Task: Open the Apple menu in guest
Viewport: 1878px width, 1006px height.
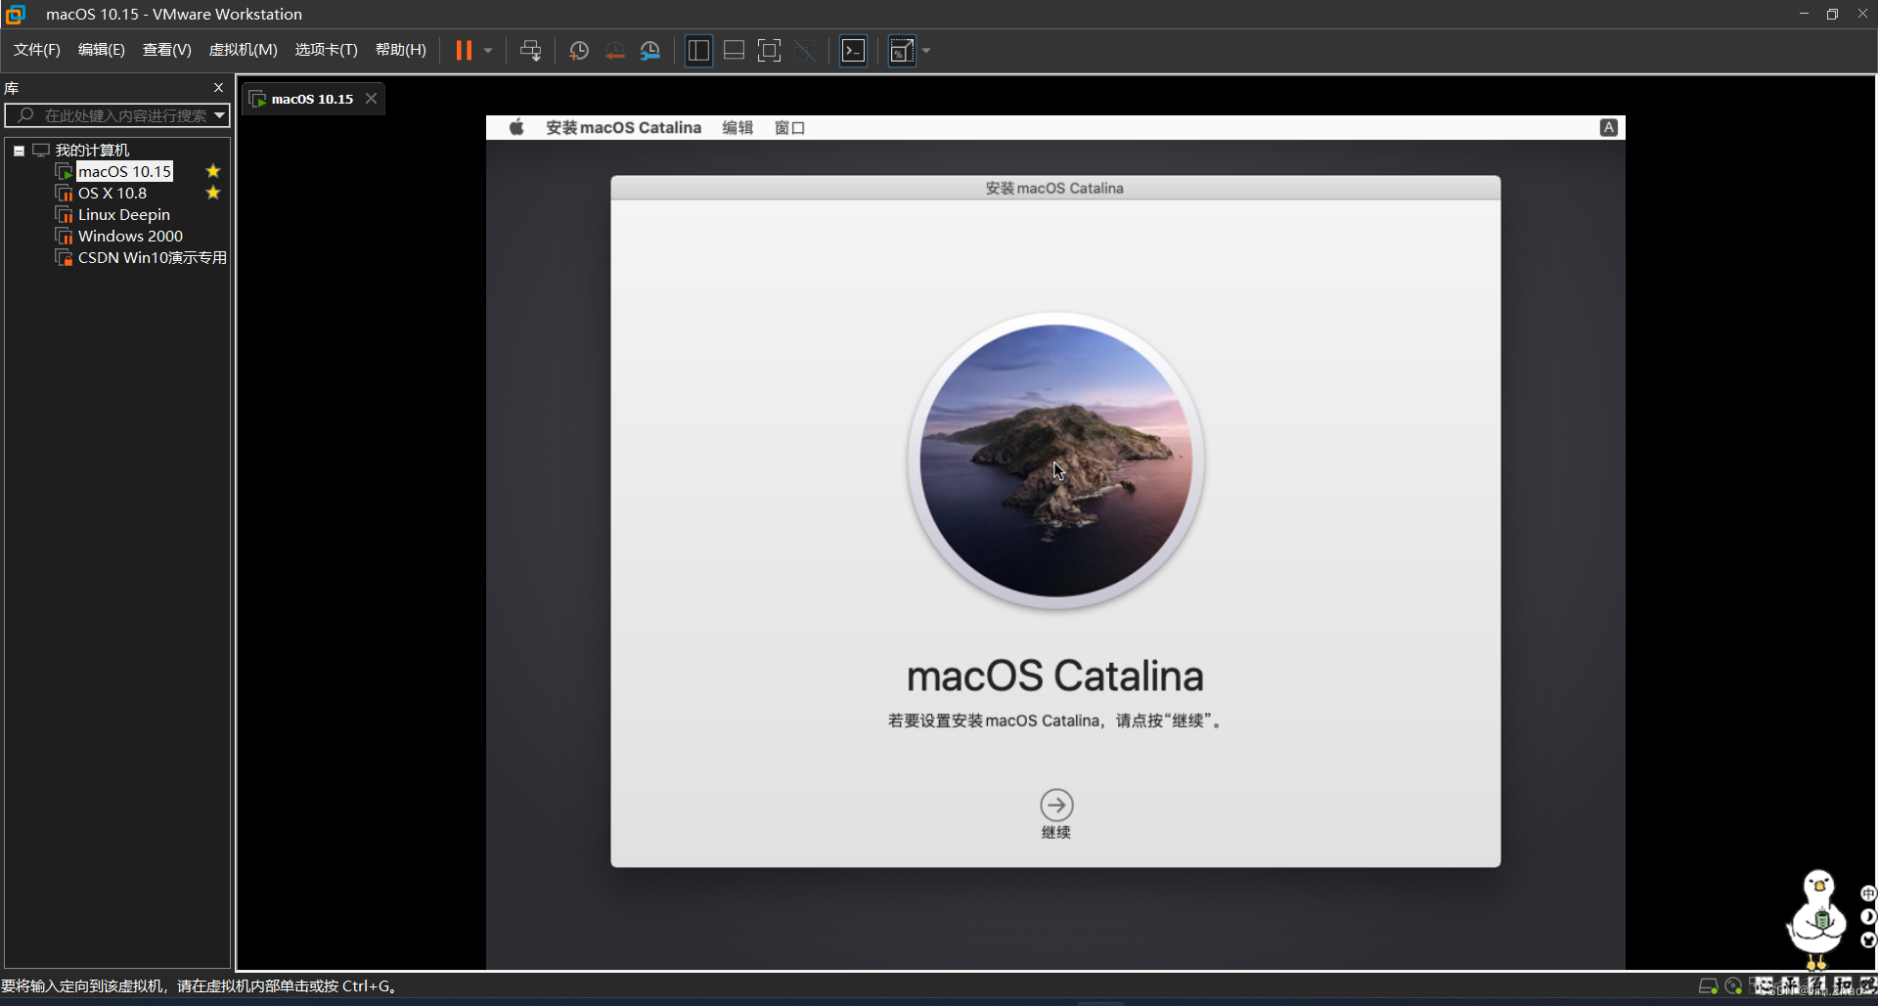Action: pos(516,127)
